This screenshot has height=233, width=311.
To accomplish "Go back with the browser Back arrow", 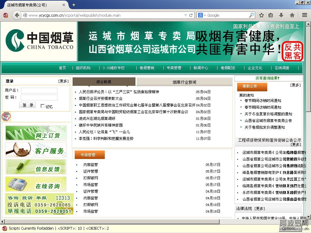I will [x=17, y=15].
